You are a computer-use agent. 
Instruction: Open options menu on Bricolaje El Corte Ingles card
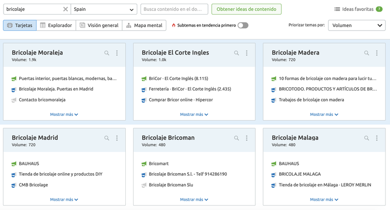[x=246, y=53]
